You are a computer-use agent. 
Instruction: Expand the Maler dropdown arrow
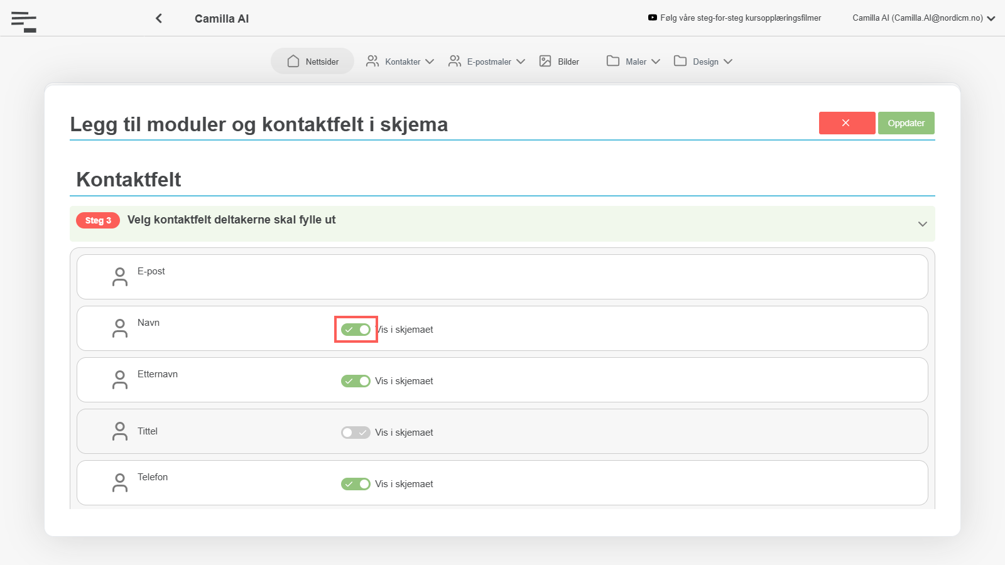coord(656,62)
